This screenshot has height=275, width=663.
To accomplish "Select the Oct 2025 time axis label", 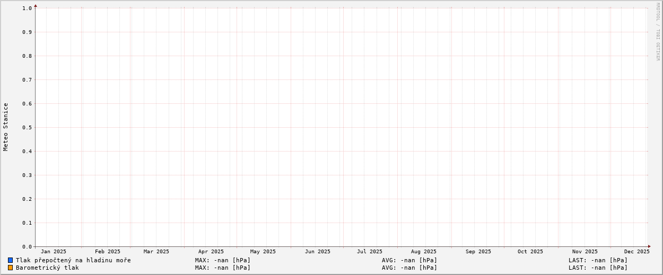I will click(530, 252).
